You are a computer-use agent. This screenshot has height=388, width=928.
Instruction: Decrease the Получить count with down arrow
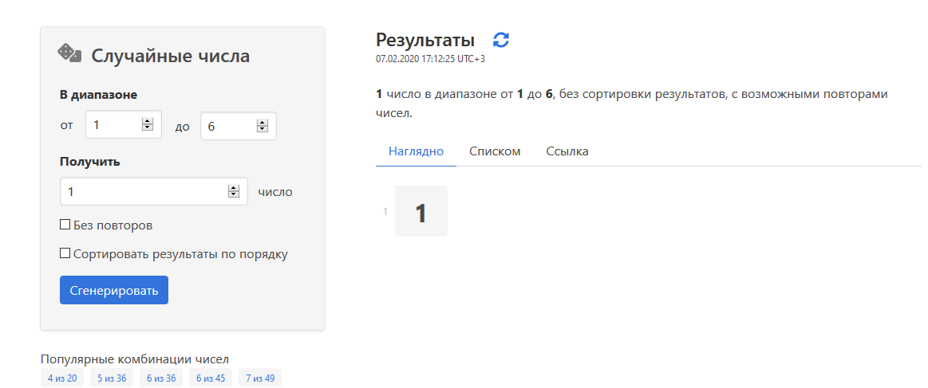(x=234, y=194)
